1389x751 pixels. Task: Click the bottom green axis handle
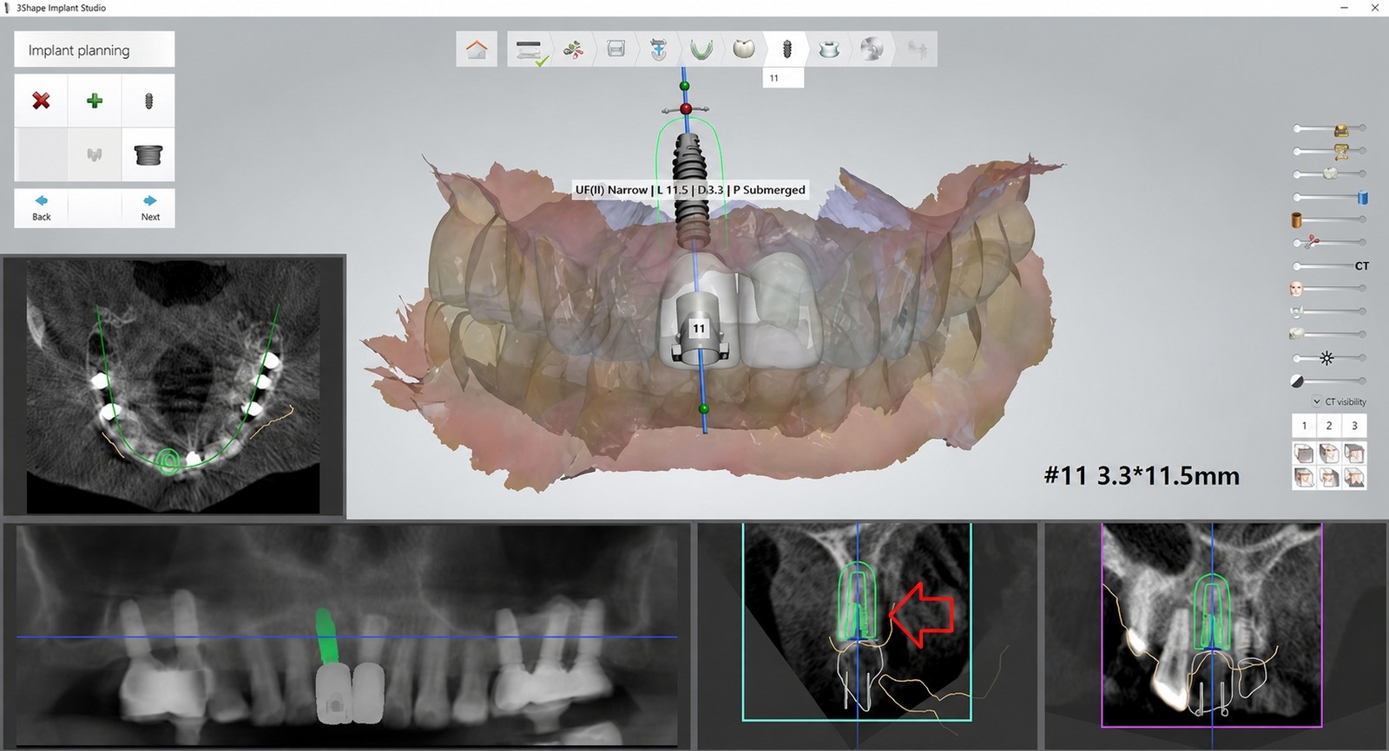(x=703, y=408)
